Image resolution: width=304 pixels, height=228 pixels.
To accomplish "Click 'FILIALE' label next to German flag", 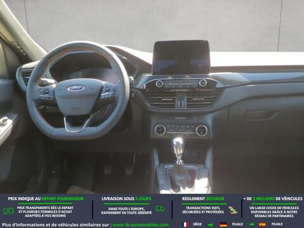I will point(237,224).
